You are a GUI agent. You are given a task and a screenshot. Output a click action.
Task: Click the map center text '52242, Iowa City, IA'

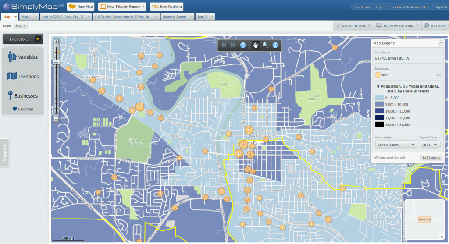point(392,58)
